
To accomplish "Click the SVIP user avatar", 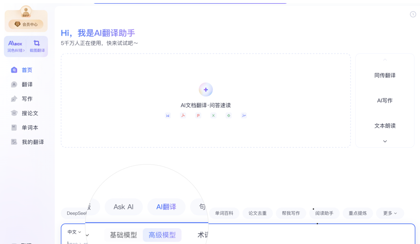I will [26, 12].
